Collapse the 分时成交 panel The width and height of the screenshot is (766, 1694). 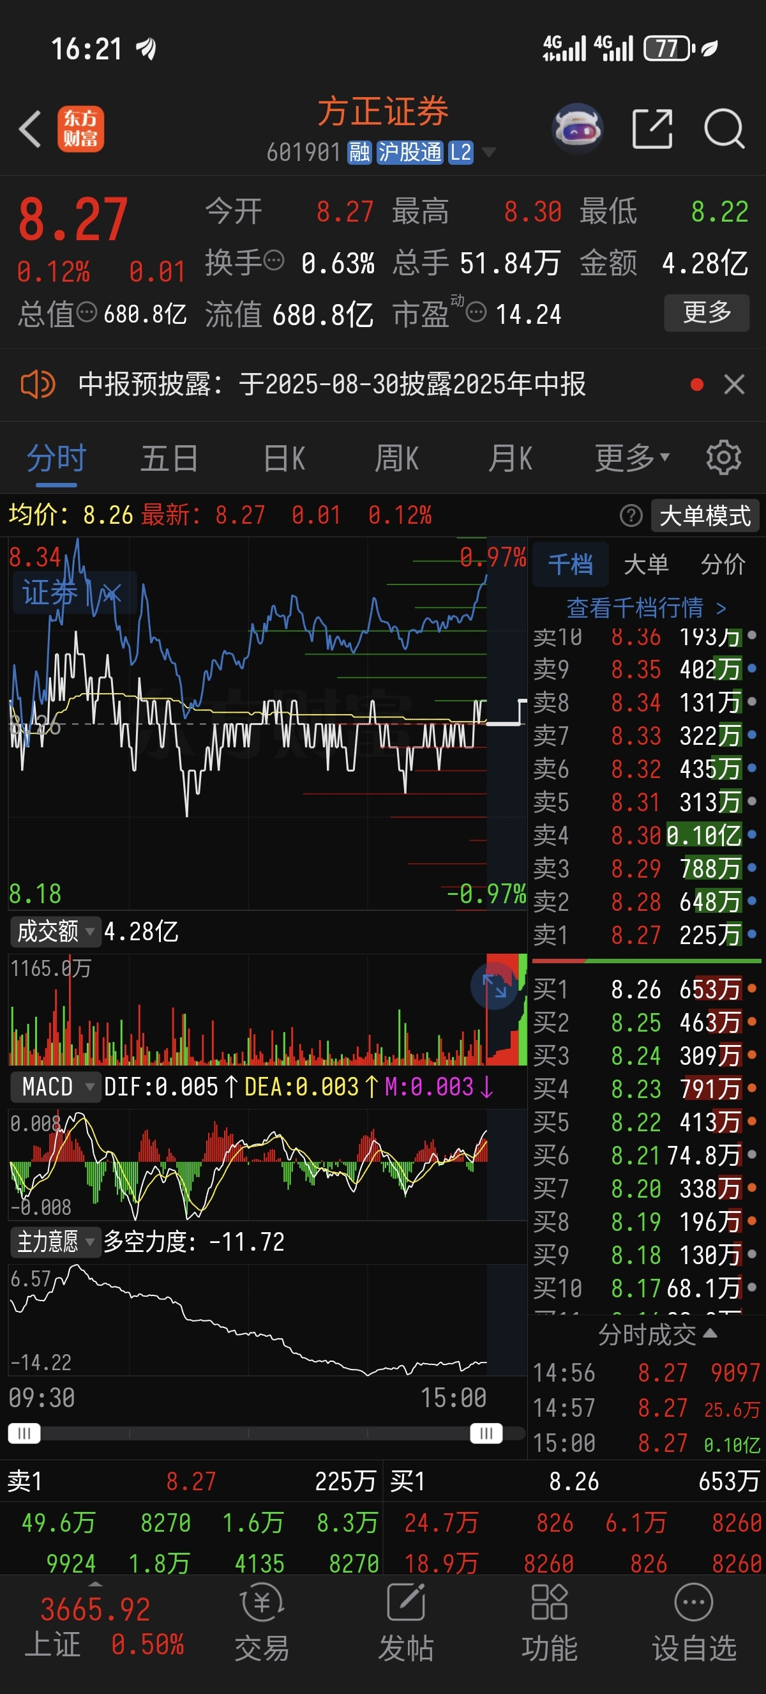(x=710, y=1334)
